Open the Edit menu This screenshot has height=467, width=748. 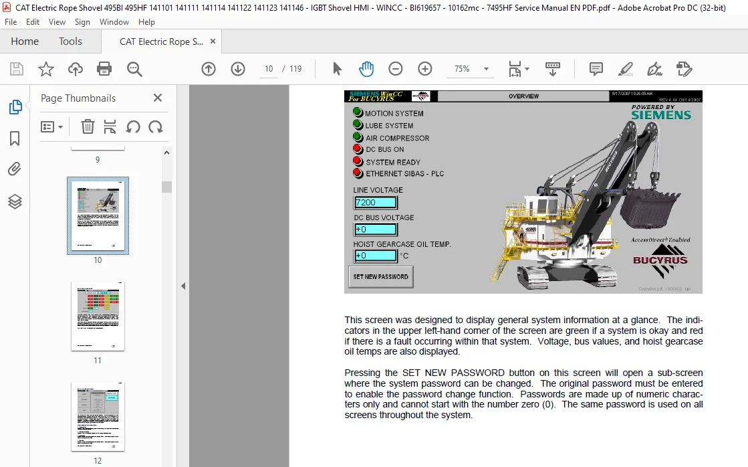coord(33,22)
